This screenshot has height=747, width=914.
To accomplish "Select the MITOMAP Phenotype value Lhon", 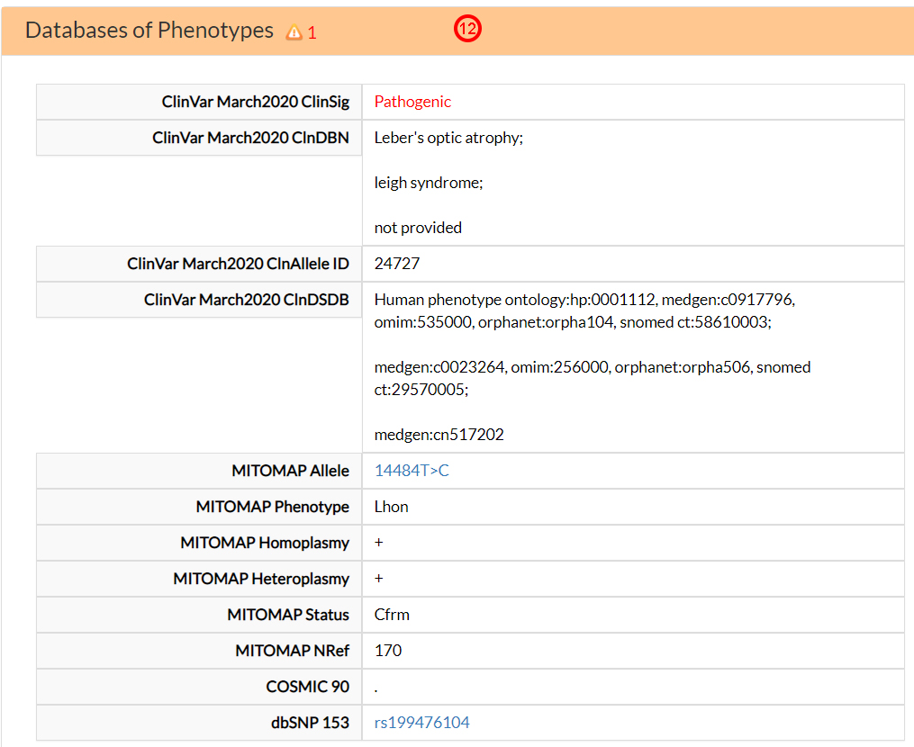I will [x=391, y=506].
